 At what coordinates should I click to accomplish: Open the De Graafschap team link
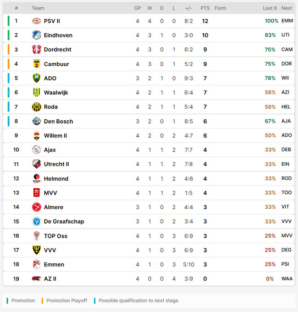point(64,222)
